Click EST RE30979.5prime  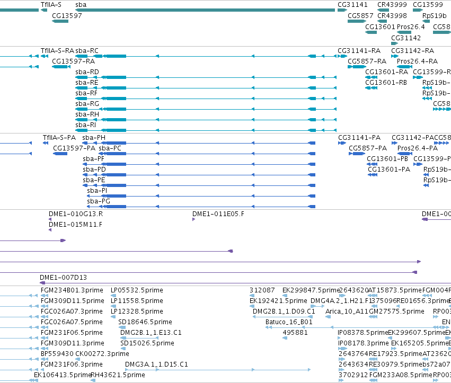pos(396,364)
